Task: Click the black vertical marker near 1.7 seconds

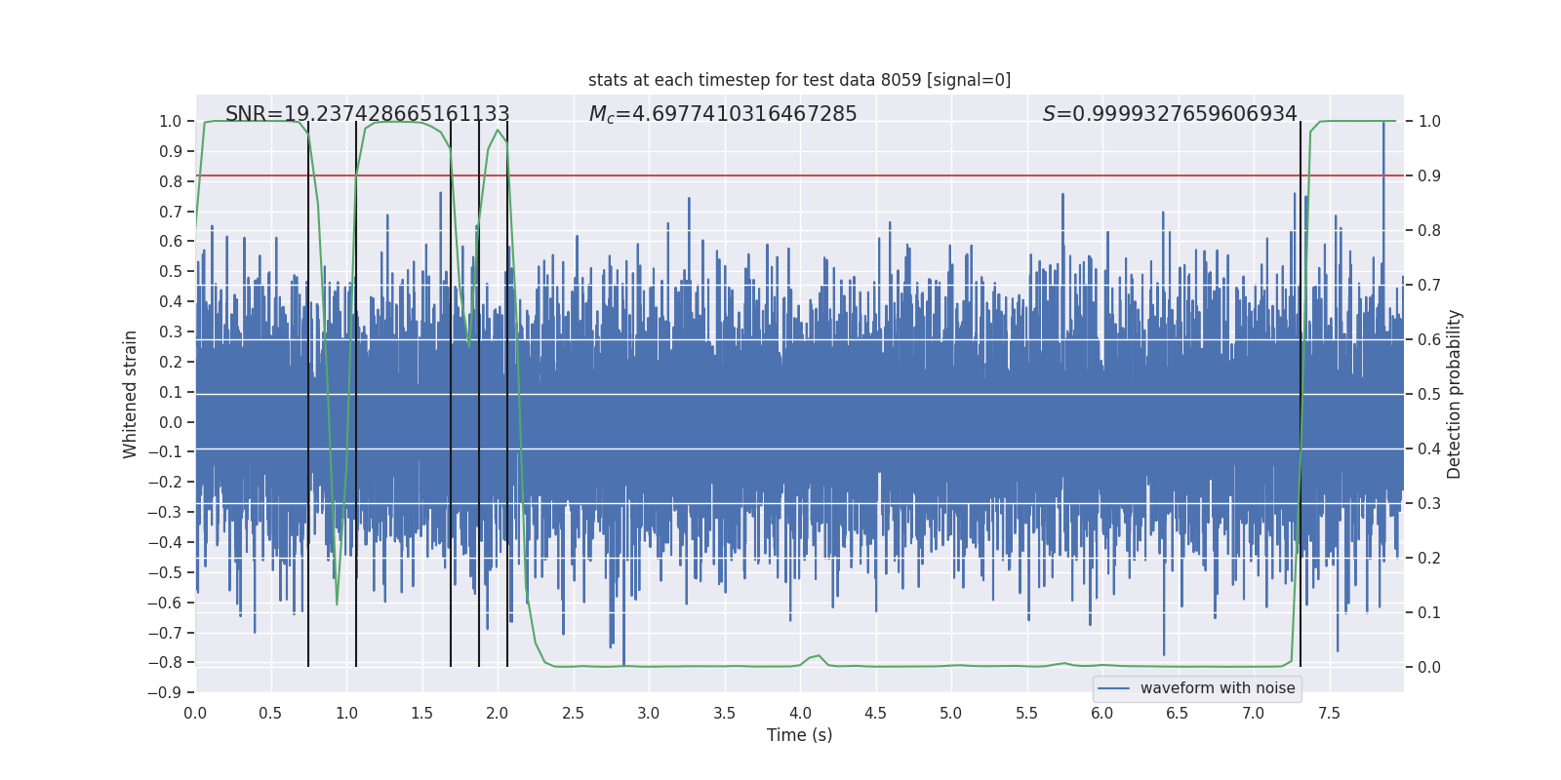Action: tap(451, 394)
